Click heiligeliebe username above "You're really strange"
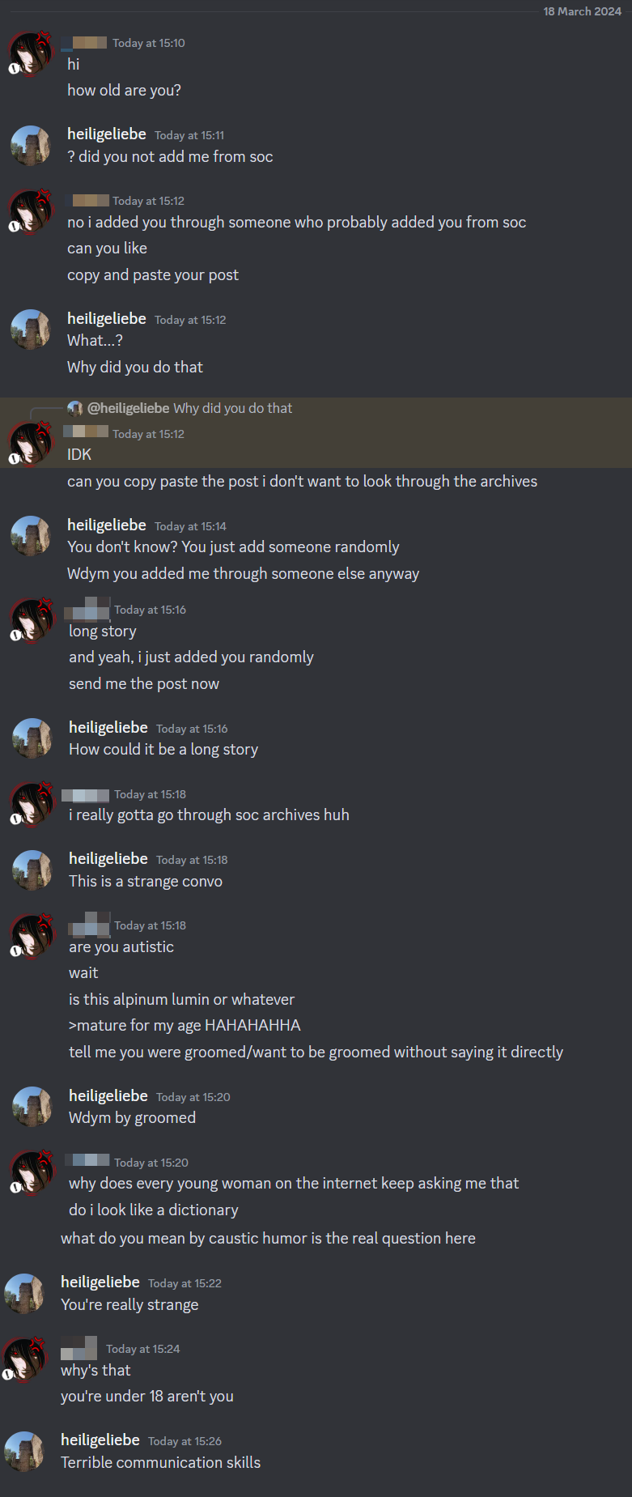Image resolution: width=632 pixels, height=1497 pixels. [100, 1282]
